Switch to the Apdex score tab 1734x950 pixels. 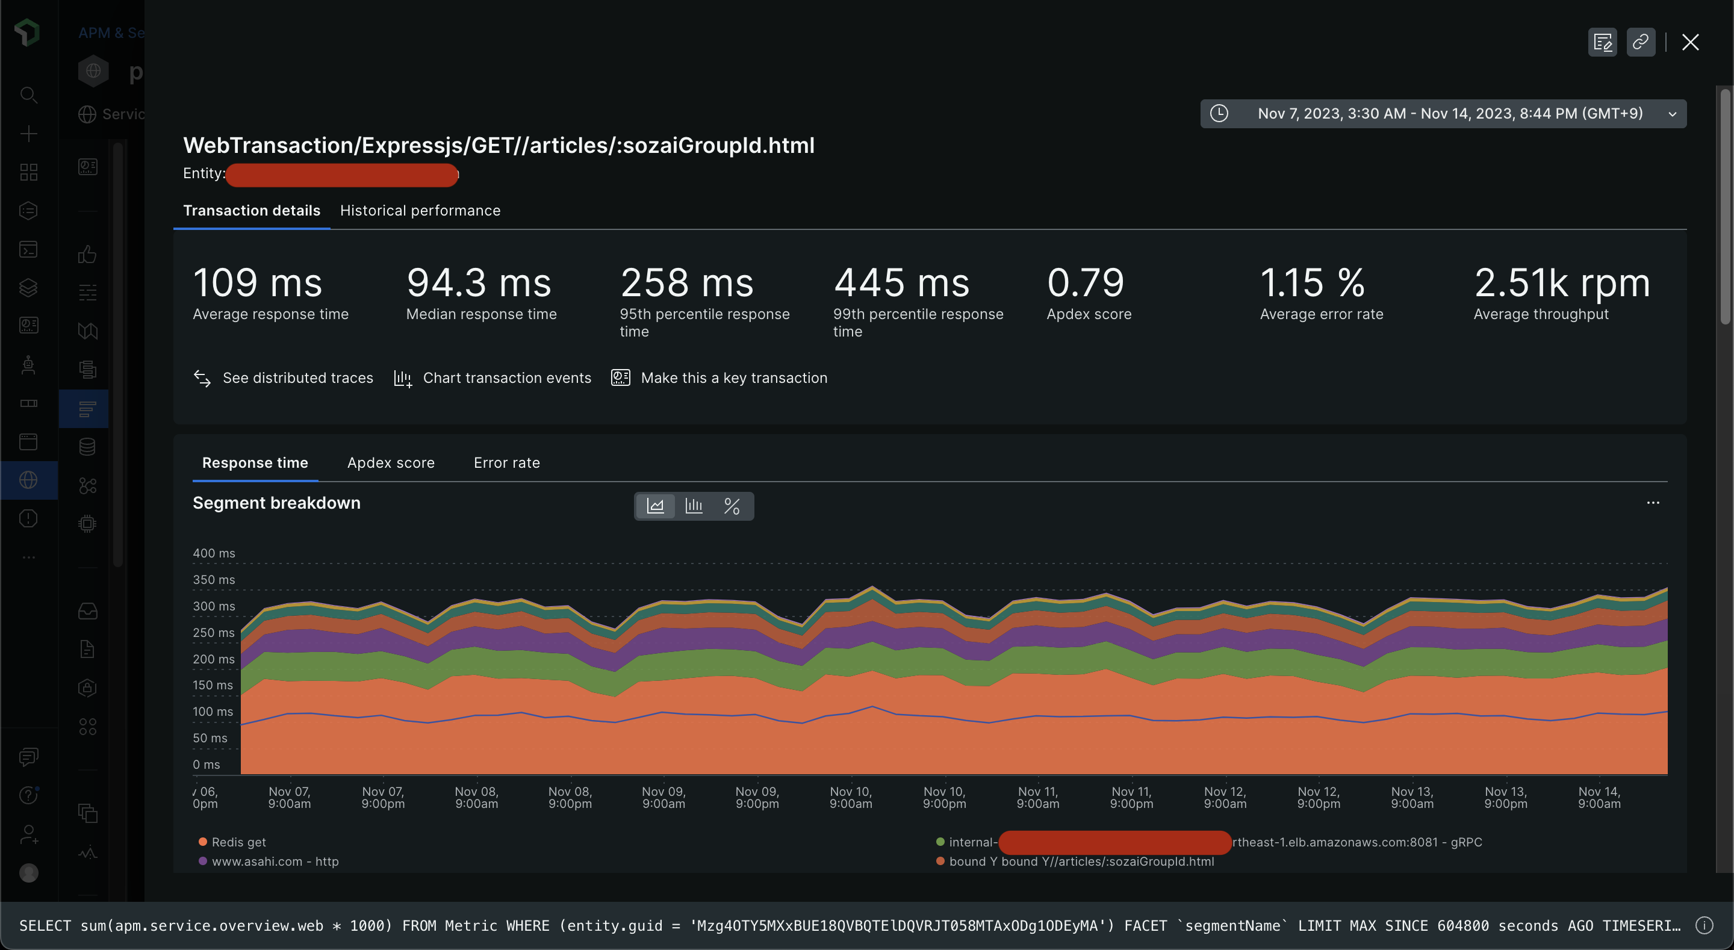coord(390,462)
